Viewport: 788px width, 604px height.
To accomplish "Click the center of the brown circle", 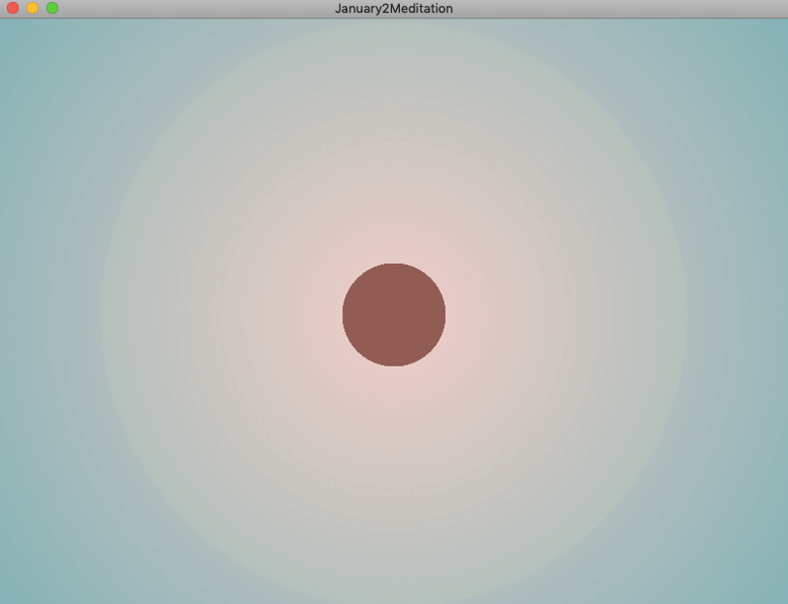I will (x=394, y=314).
